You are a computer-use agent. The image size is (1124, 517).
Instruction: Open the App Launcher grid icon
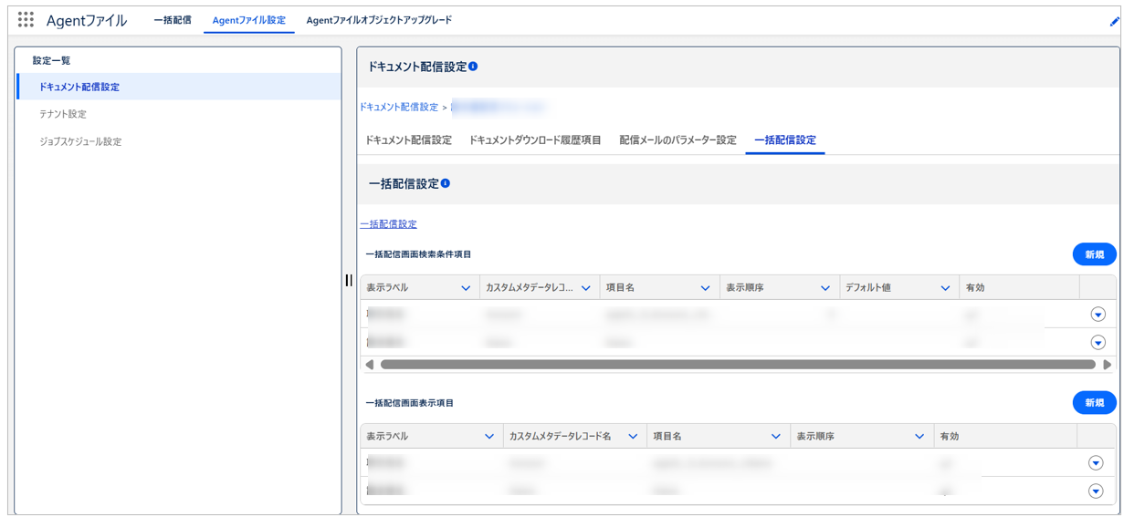click(x=26, y=20)
